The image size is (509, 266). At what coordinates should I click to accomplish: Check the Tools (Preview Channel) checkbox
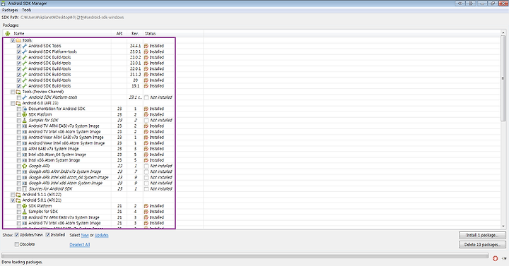13,92
